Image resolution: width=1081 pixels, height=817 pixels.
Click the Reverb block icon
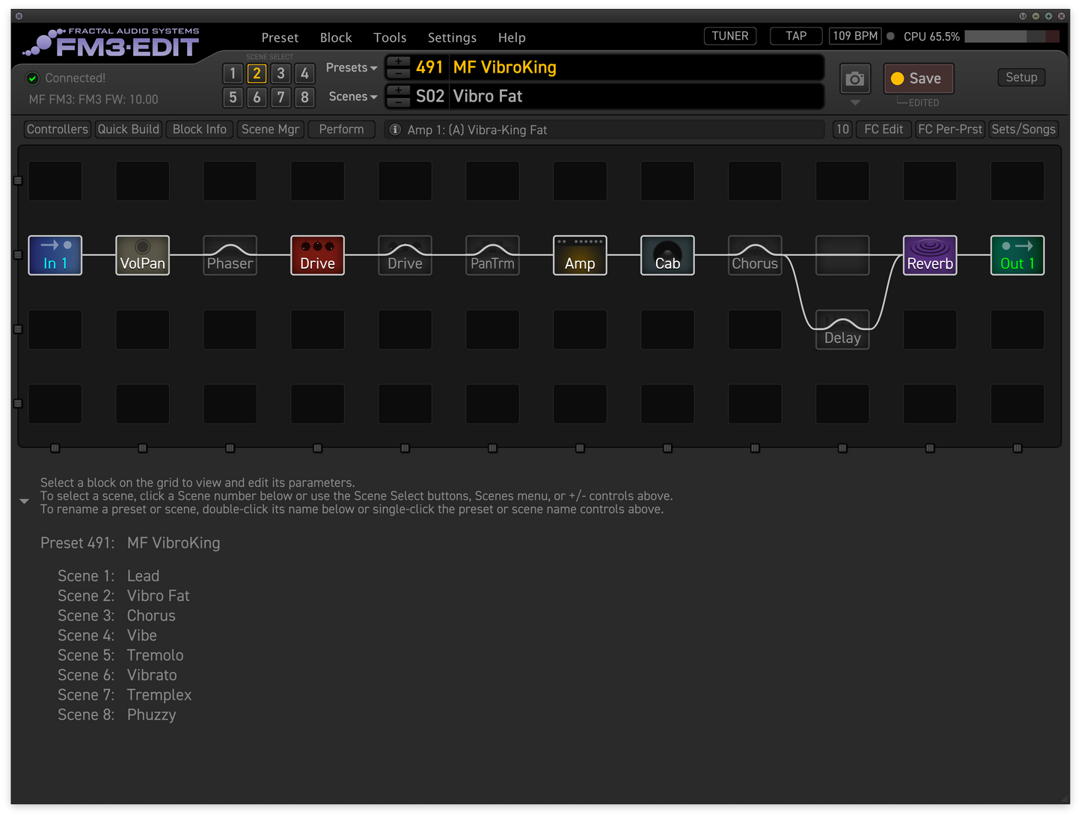click(x=930, y=255)
